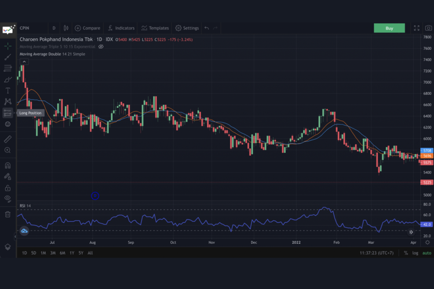Screen dimensions: 434x289
Task: Toggle visibility of Moving Average Triple indicator
Action: (101, 46)
